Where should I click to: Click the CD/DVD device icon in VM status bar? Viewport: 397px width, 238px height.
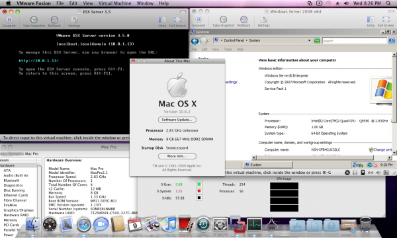pyautogui.click(x=347, y=173)
